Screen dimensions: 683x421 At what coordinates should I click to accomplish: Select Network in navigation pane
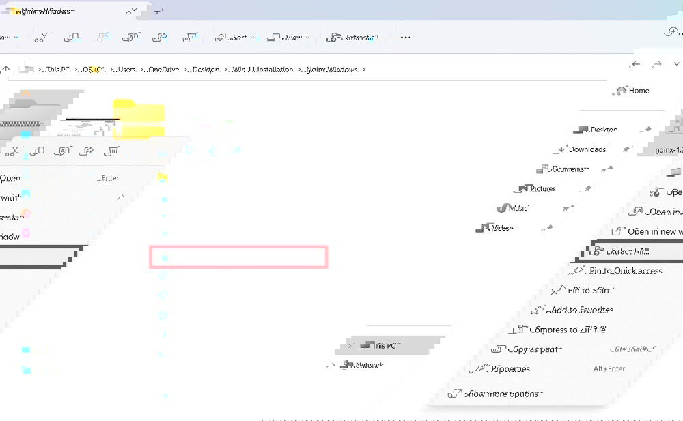point(363,365)
